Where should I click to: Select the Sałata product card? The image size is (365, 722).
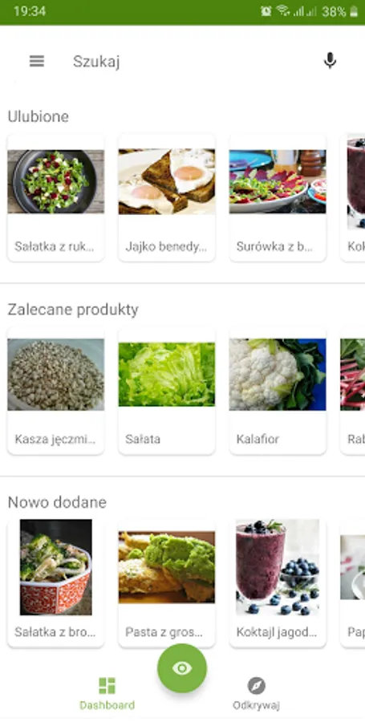(x=167, y=391)
